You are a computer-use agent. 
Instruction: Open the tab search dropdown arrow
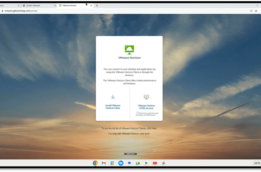[257, 5]
